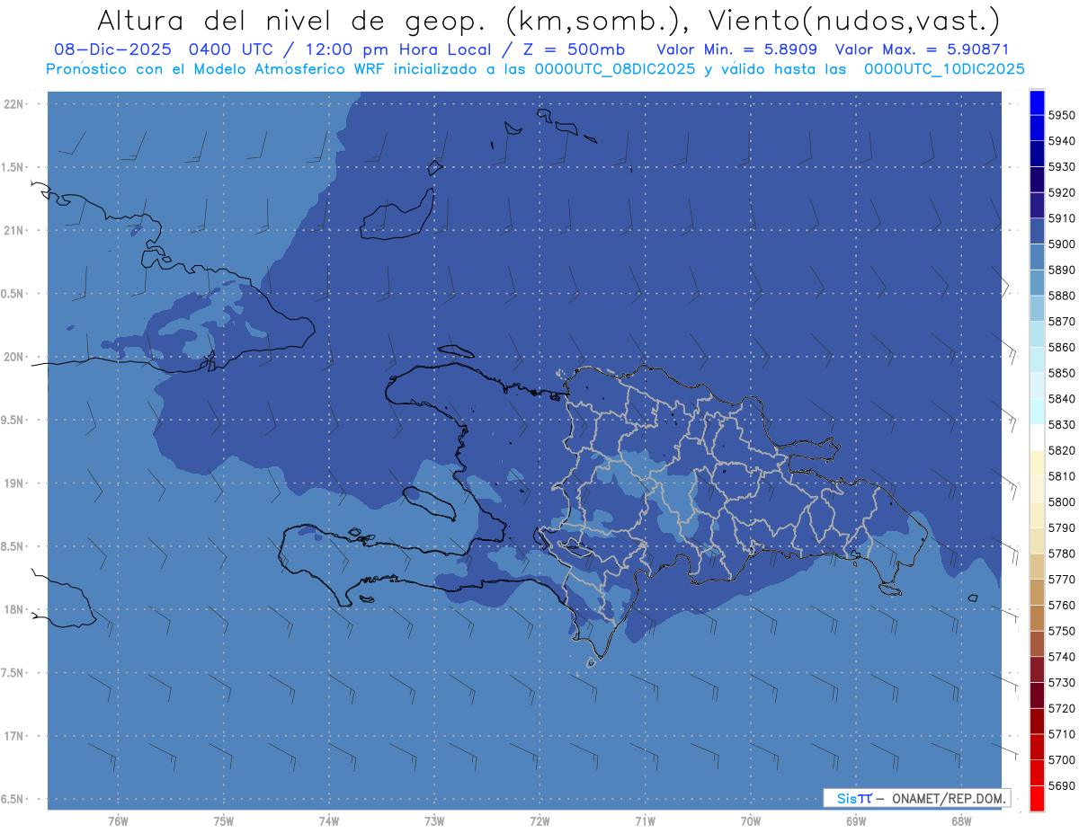1079x833 pixels.
Task: Pick the white swatch between 5830 and 5820
Action: tap(1037, 438)
